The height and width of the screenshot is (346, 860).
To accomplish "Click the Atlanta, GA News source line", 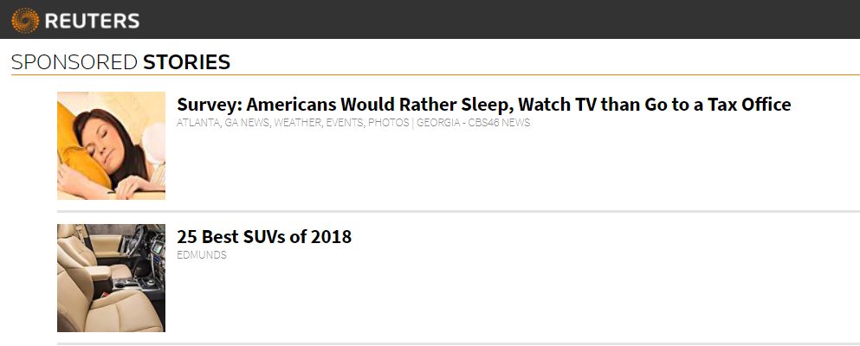I will pyautogui.click(x=353, y=123).
